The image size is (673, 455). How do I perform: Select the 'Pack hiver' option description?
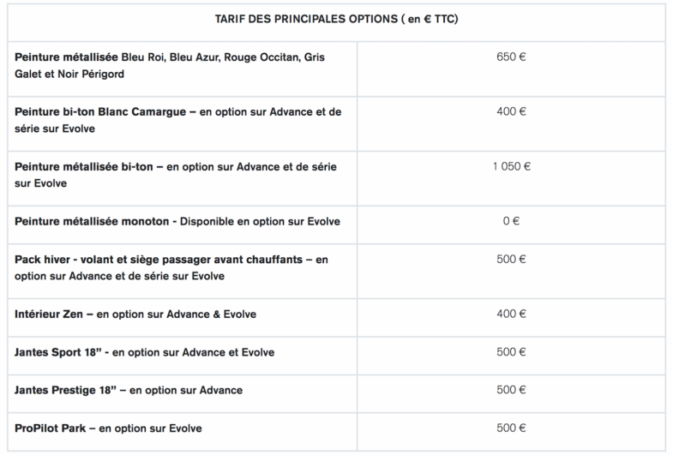[171, 267]
